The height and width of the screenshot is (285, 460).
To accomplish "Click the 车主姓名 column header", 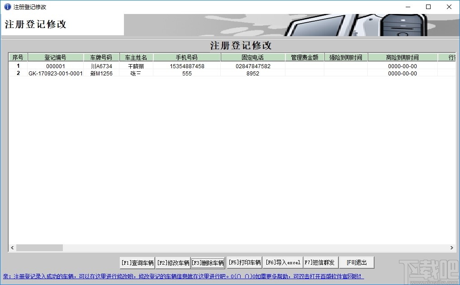I will click(136, 57).
